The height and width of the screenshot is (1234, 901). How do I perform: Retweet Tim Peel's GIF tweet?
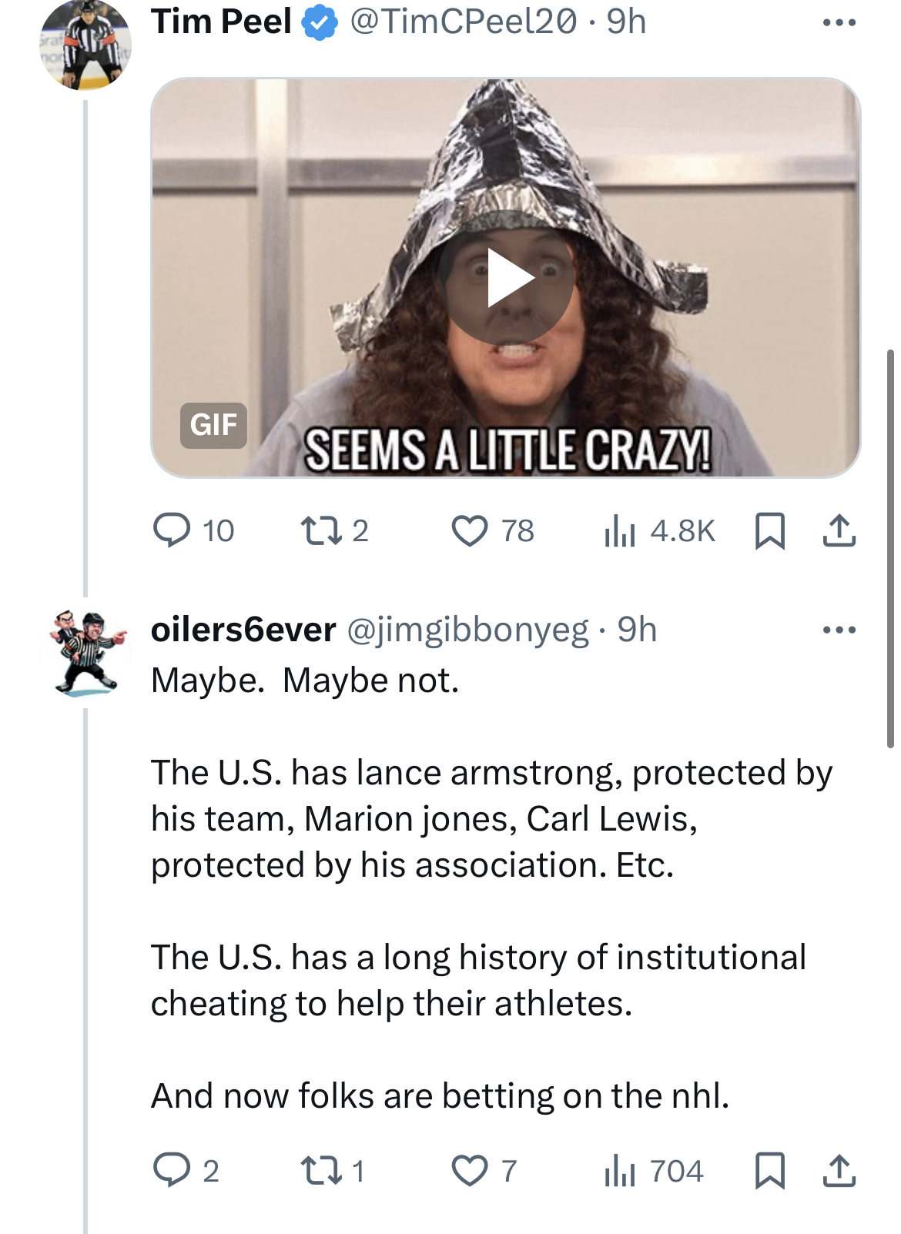[333, 530]
